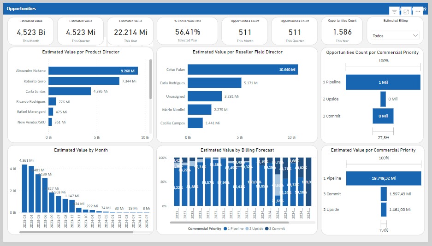Select the Cecilia Campos bar

(195, 123)
